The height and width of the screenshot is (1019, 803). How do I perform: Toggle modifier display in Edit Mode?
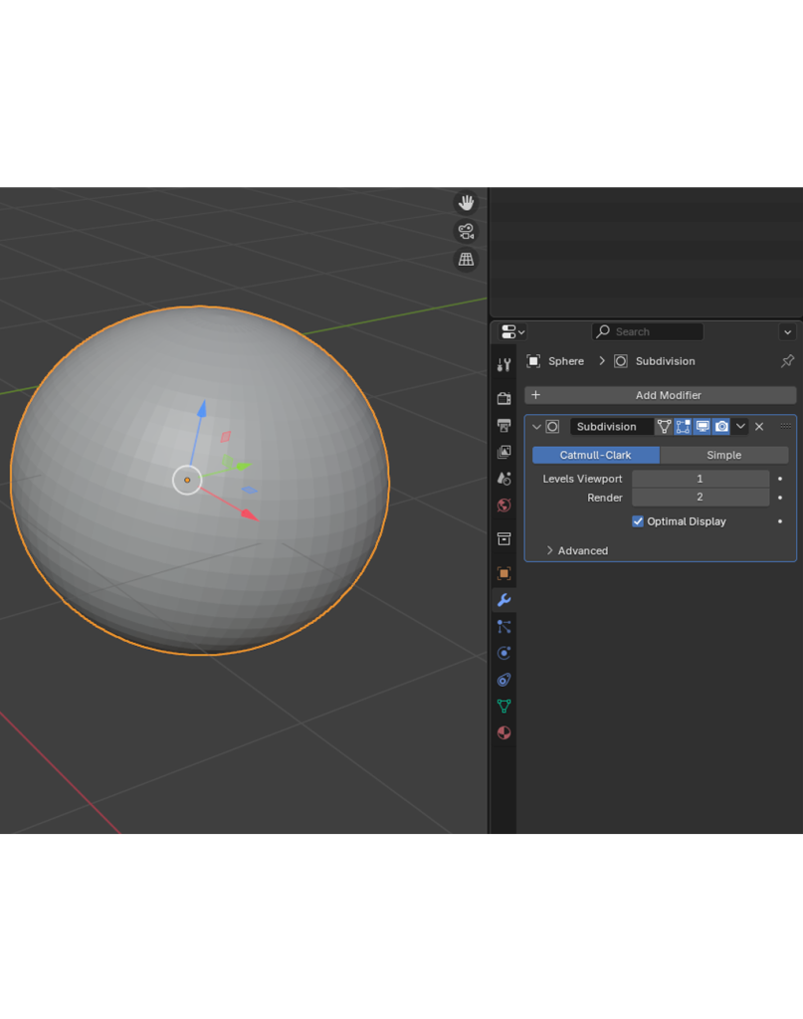[x=684, y=427]
